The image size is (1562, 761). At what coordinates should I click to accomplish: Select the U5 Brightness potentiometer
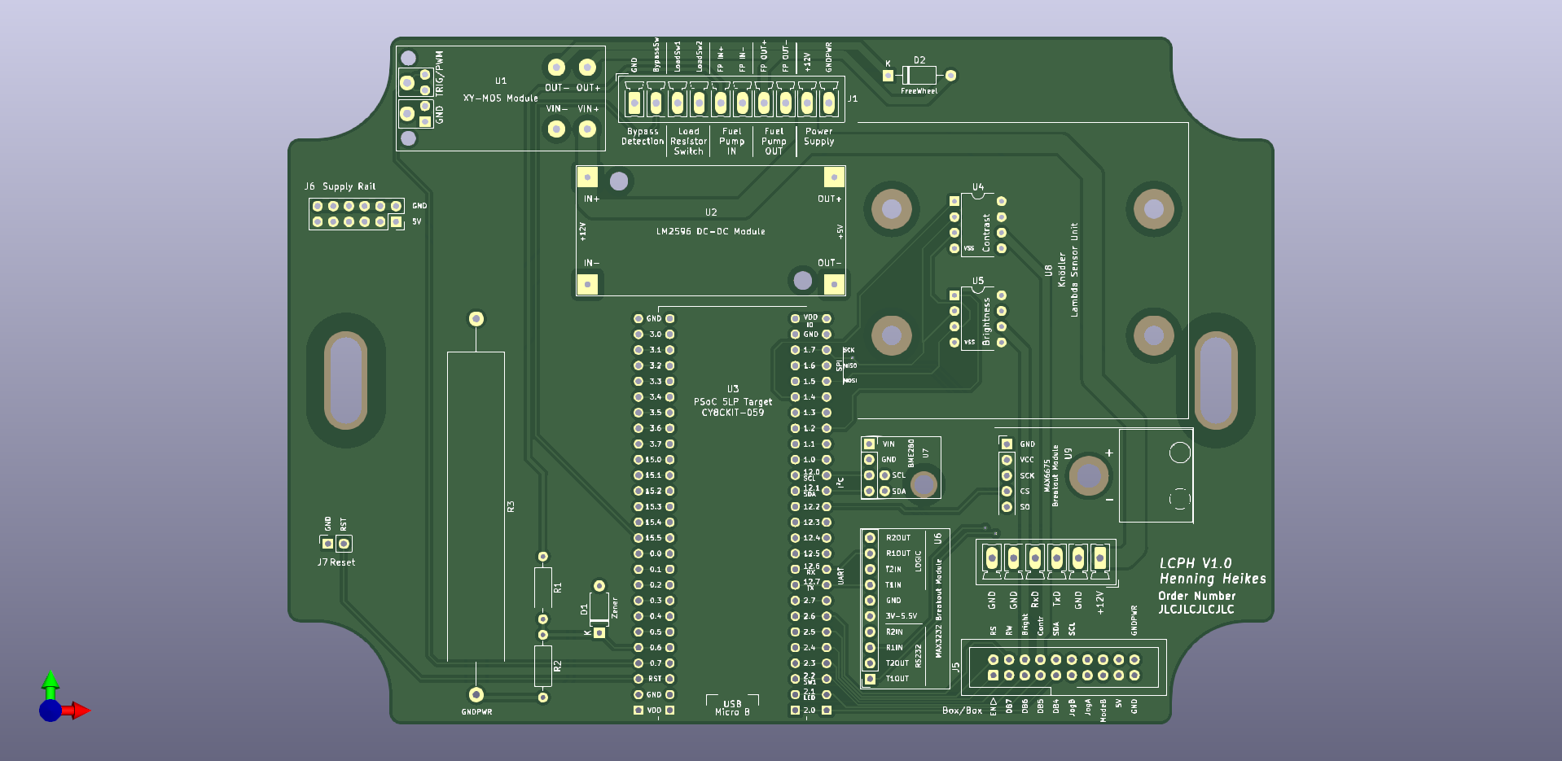coord(978,319)
